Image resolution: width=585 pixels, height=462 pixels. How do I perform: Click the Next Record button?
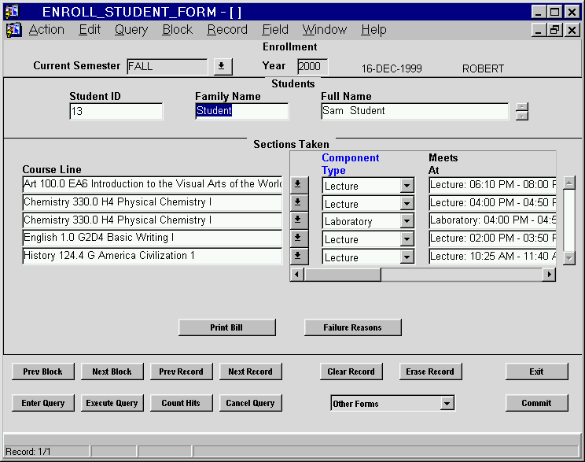point(250,371)
